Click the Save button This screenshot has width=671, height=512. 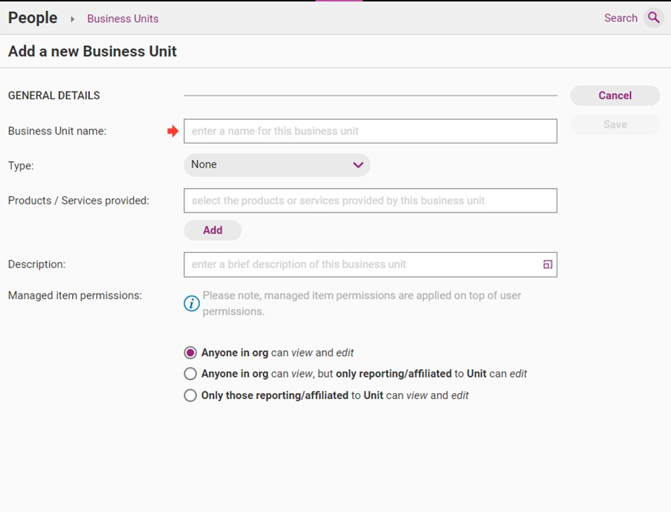[615, 125]
